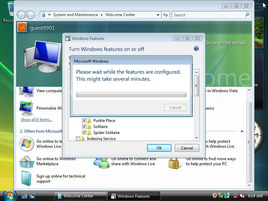Screen dimensions: 268x201
Task: Check the Indexing Service checkbox
Action: tap(78, 139)
